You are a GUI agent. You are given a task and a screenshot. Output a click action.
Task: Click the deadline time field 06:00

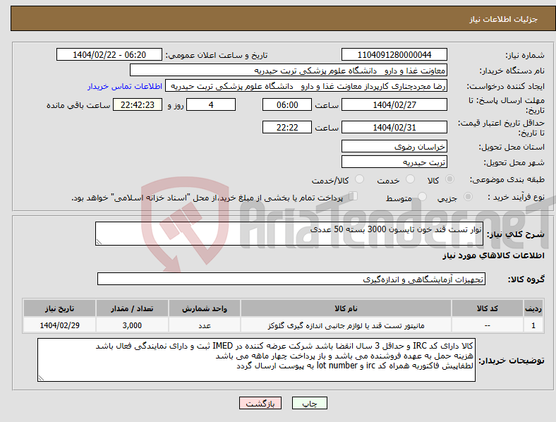(287, 104)
